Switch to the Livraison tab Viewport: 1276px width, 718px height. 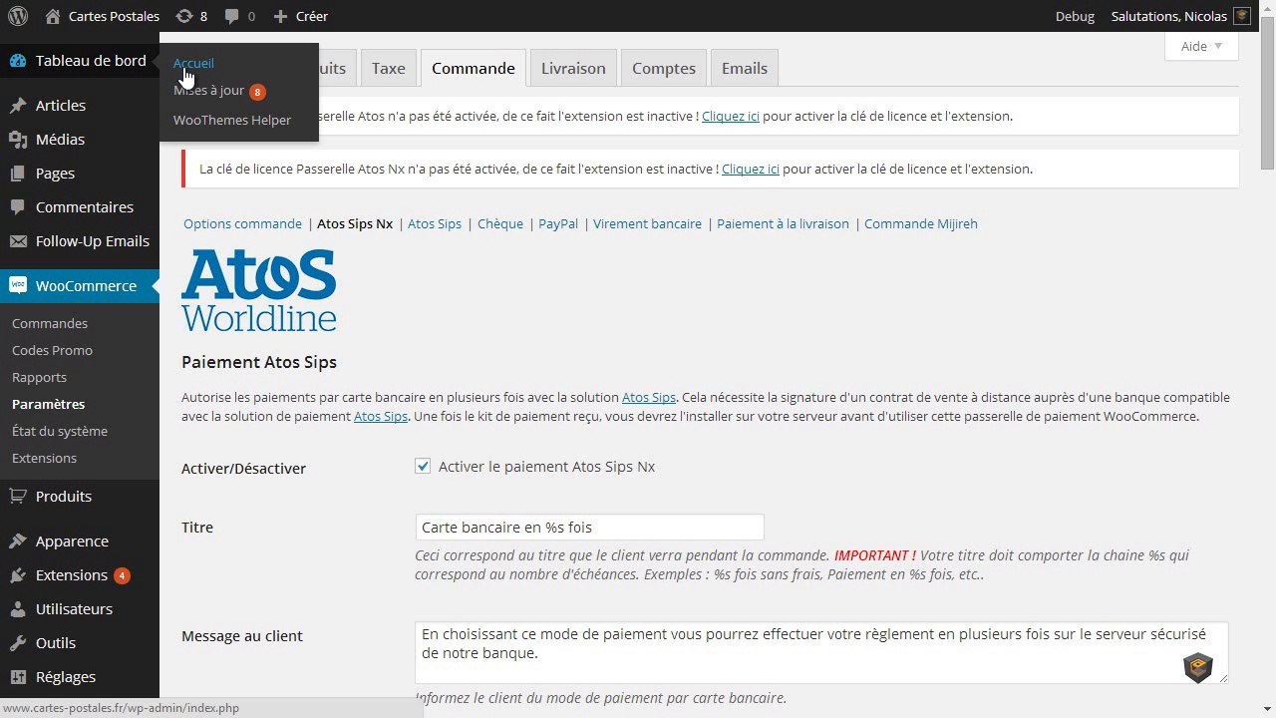pos(573,68)
